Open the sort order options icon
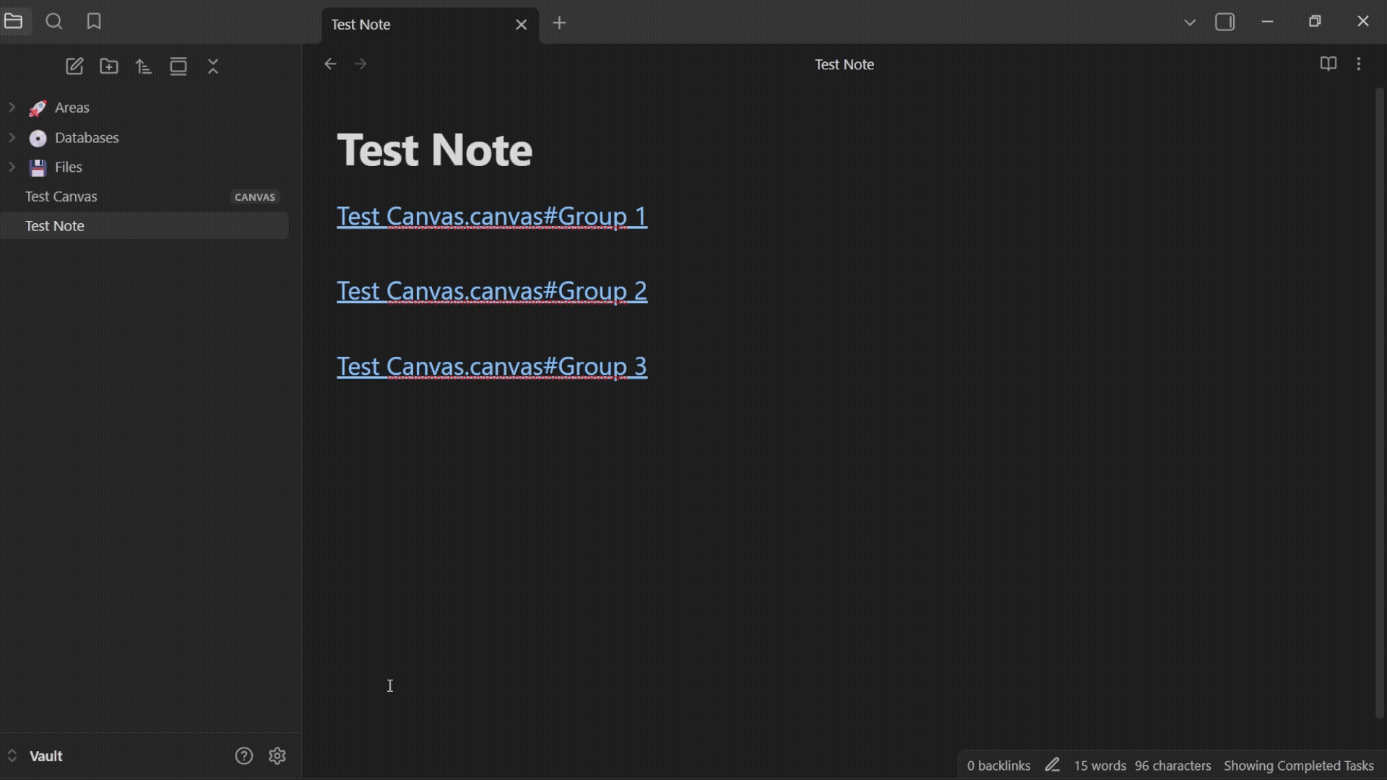1387x780 pixels. [144, 66]
